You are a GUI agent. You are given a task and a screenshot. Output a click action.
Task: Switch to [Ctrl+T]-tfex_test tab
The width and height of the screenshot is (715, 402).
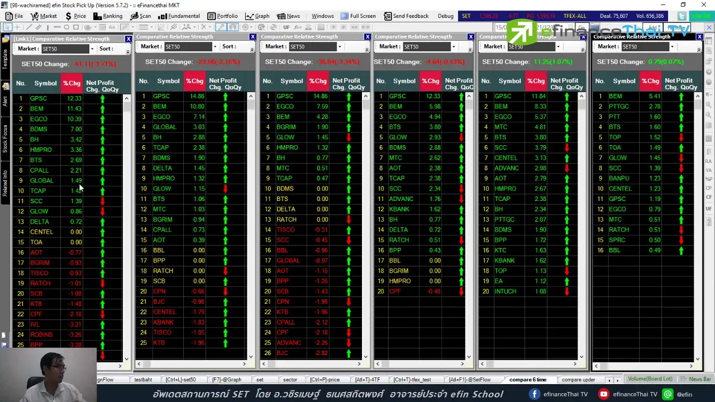pos(412,380)
